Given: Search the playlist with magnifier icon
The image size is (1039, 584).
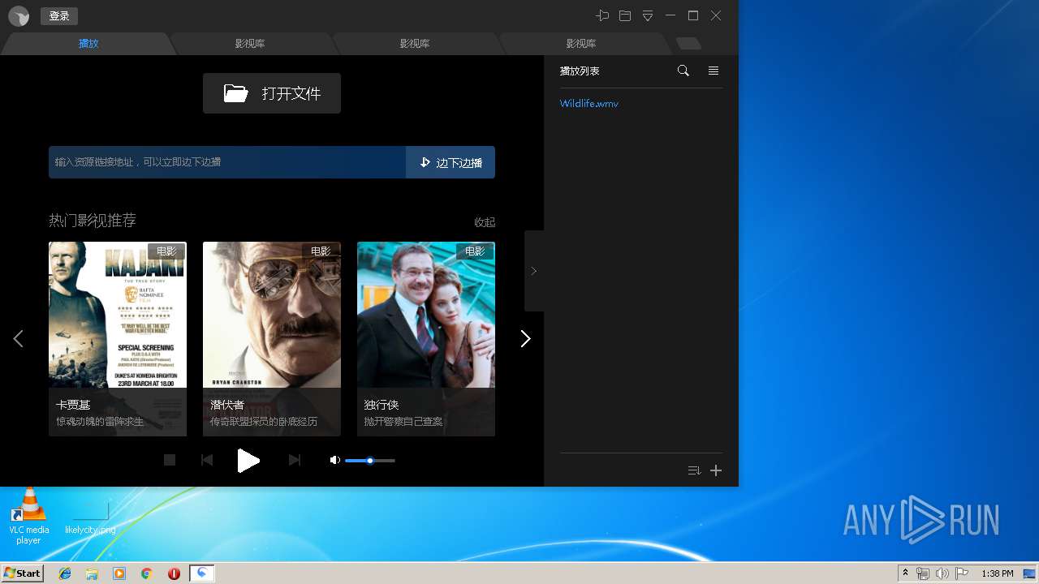Looking at the screenshot, I should 683,71.
